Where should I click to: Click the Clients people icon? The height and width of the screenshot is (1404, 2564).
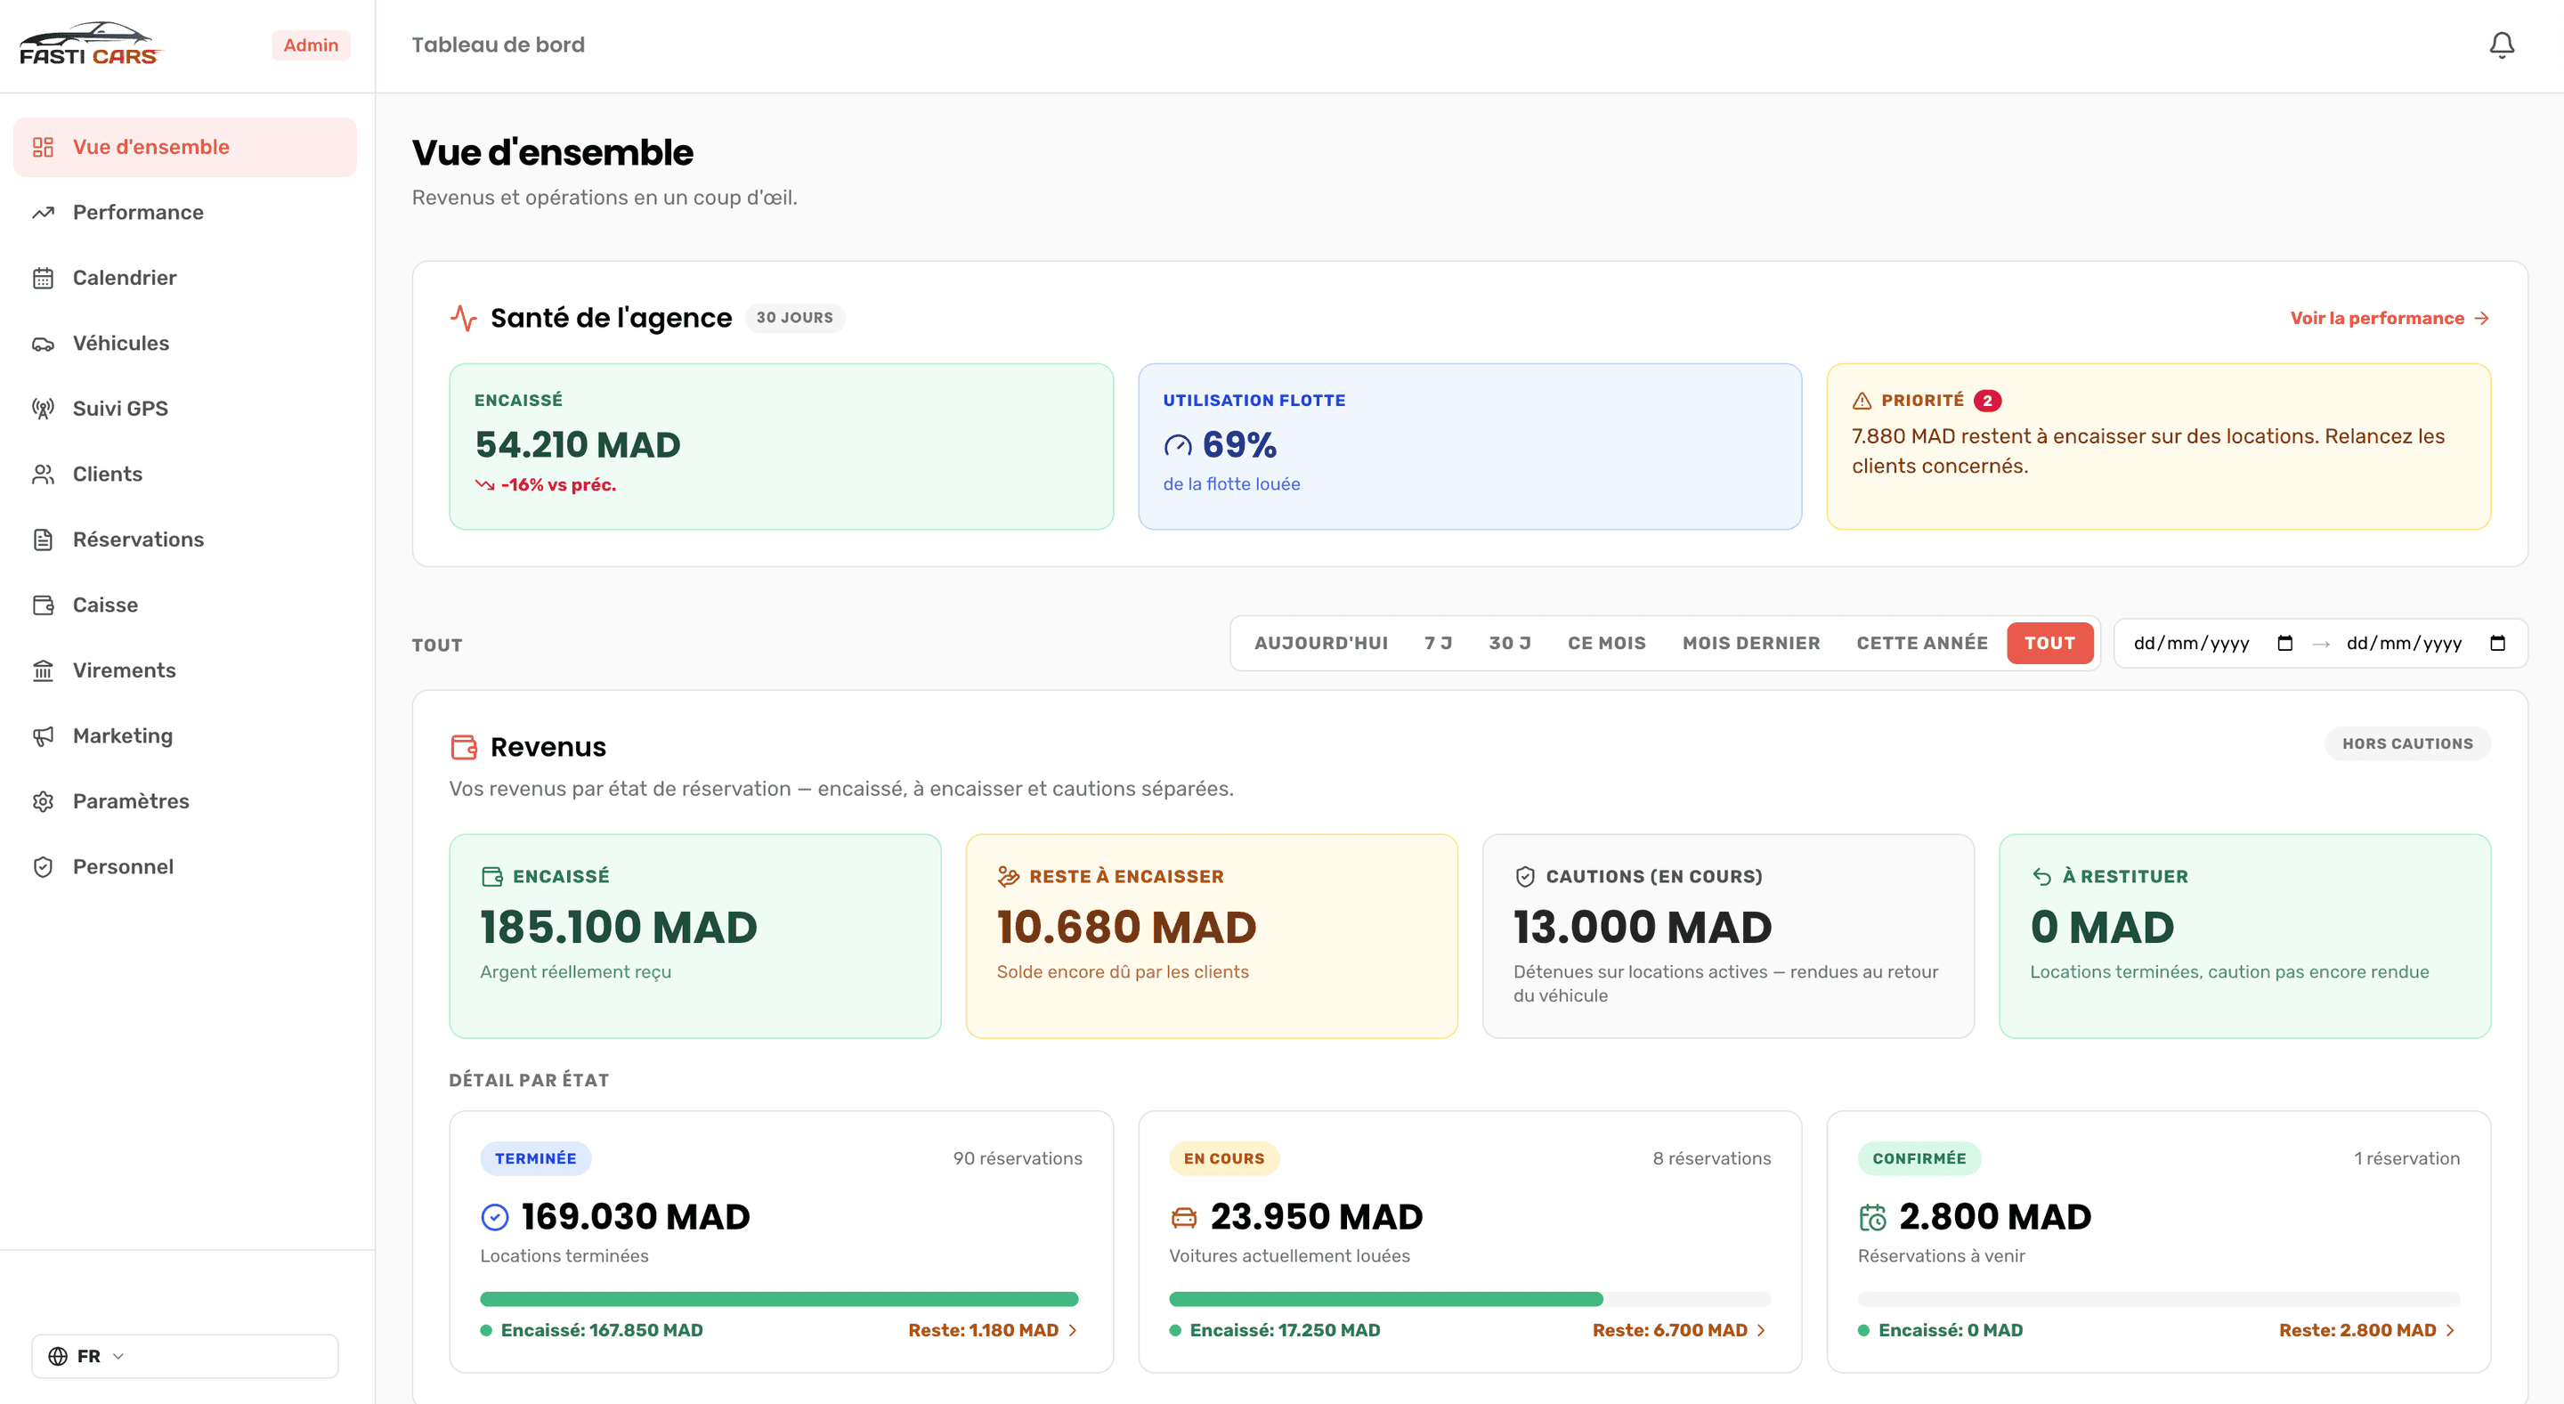click(43, 475)
